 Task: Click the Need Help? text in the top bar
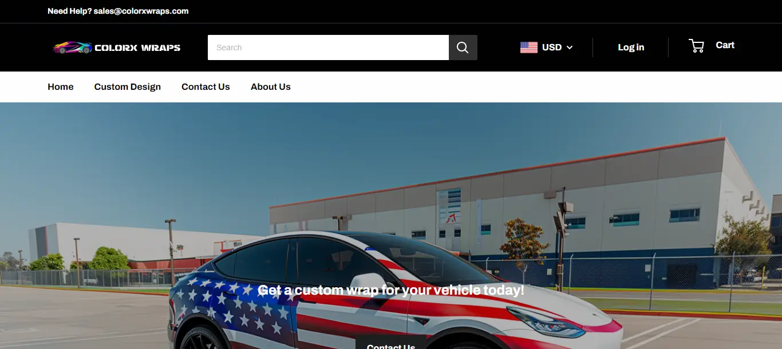[x=69, y=11]
